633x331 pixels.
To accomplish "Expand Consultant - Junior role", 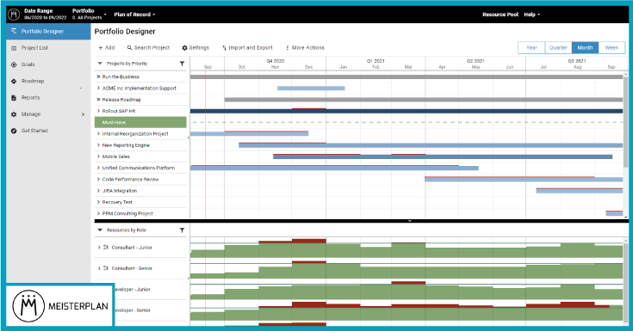I will click(x=99, y=248).
